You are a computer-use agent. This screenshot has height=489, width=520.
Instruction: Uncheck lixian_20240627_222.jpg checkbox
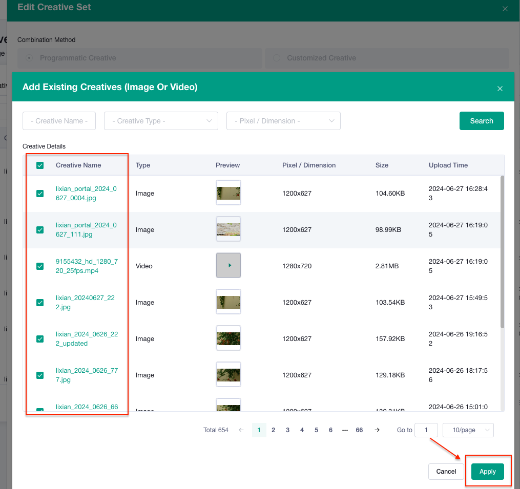point(40,302)
